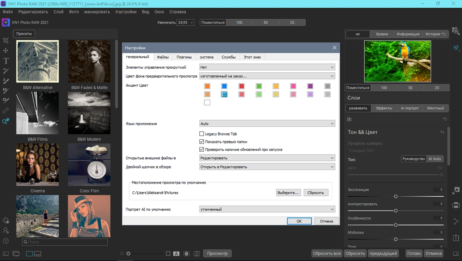Viewport: 462px width, 261px height.
Task: Click Отмена in the Настройки dialog
Action: click(x=326, y=221)
